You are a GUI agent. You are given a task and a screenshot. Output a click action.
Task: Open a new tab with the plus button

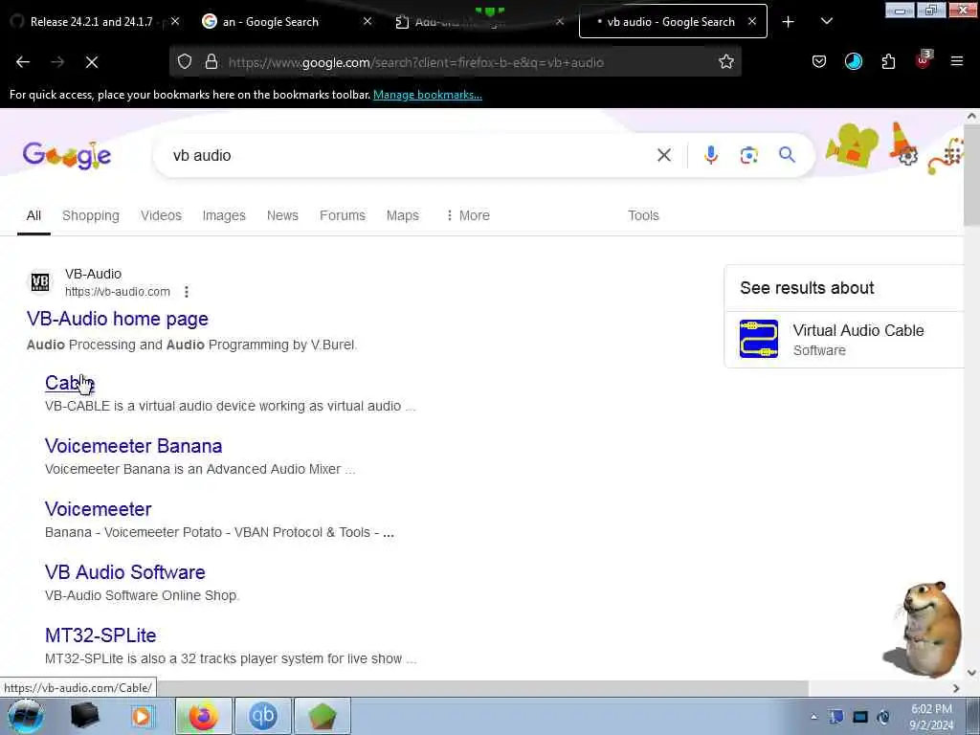(789, 22)
